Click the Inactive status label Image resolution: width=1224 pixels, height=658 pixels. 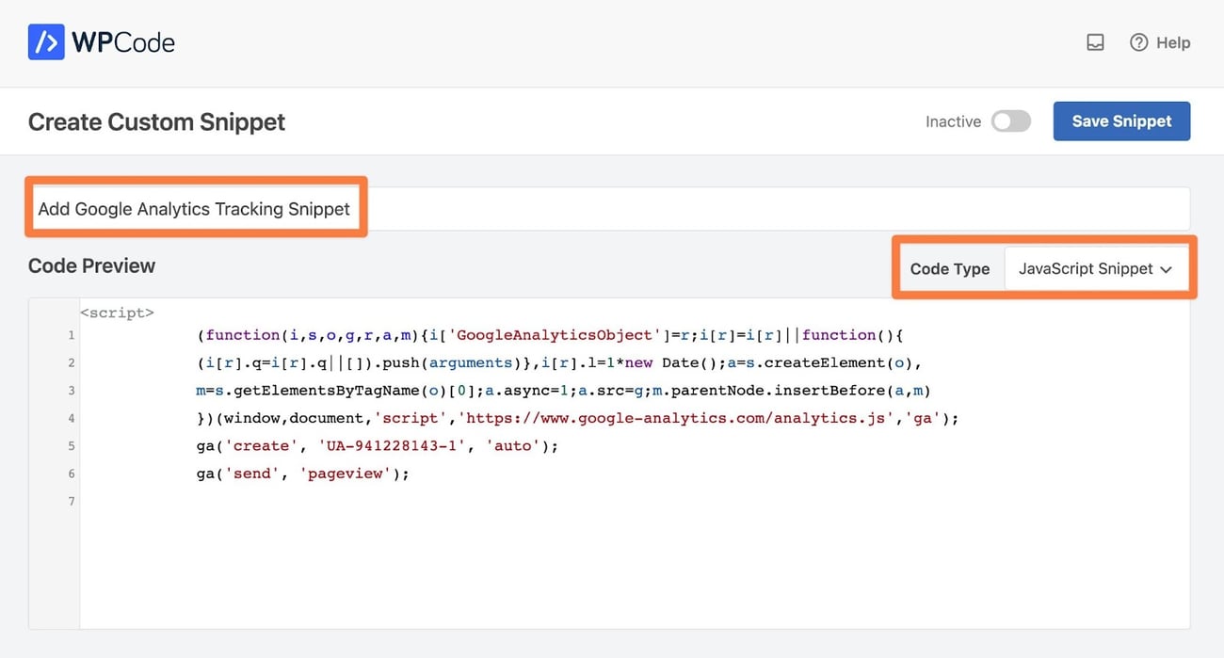click(953, 121)
